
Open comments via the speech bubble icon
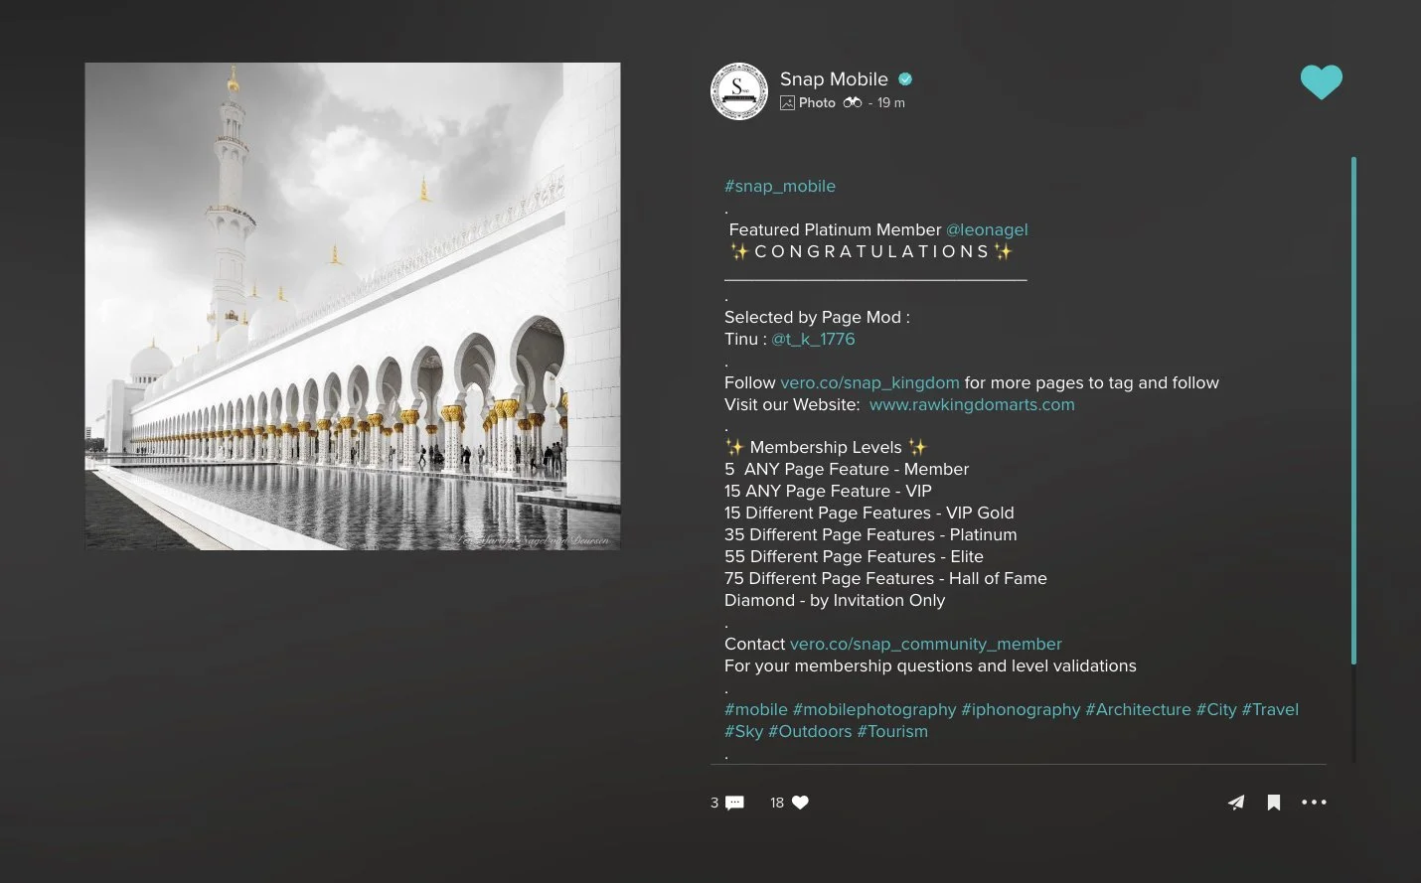tap(734, 803)
